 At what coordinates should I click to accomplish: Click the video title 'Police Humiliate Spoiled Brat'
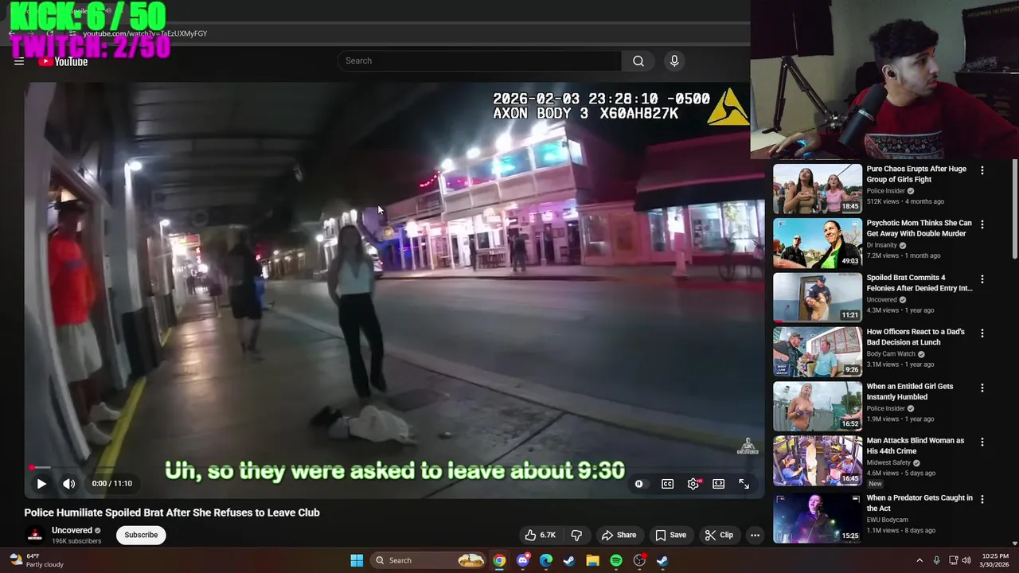pyautogui.click(x=172, y=513)
